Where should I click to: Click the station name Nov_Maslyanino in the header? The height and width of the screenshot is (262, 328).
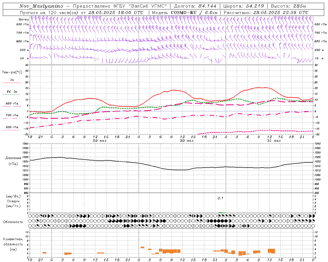point(41,6)
